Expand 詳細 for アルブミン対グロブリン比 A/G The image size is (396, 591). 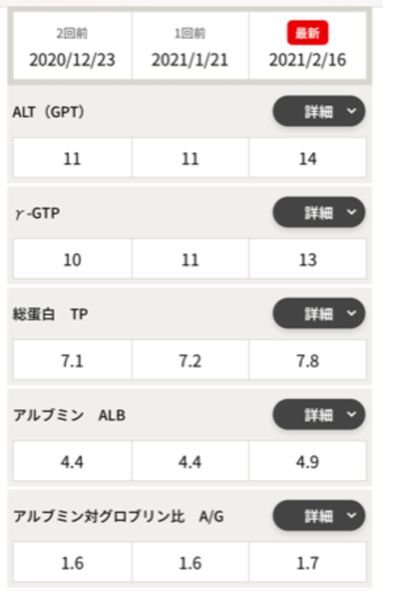tap(319, 515)
